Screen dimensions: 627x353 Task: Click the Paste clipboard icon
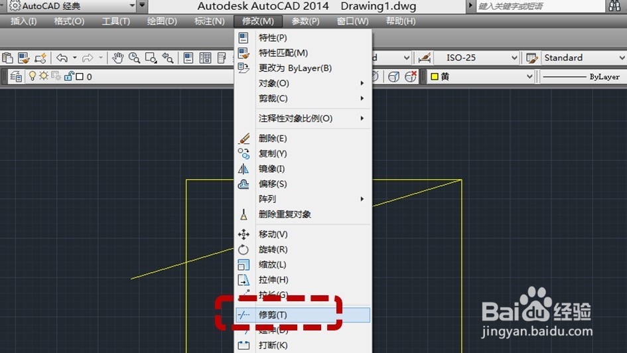7,58
